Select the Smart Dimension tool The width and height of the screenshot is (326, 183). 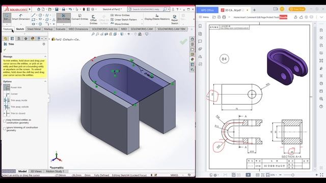(21, 17)
